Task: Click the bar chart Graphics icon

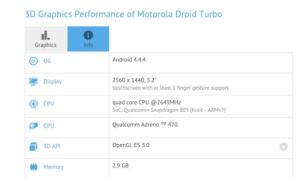Action: click(x=45, y=35)
